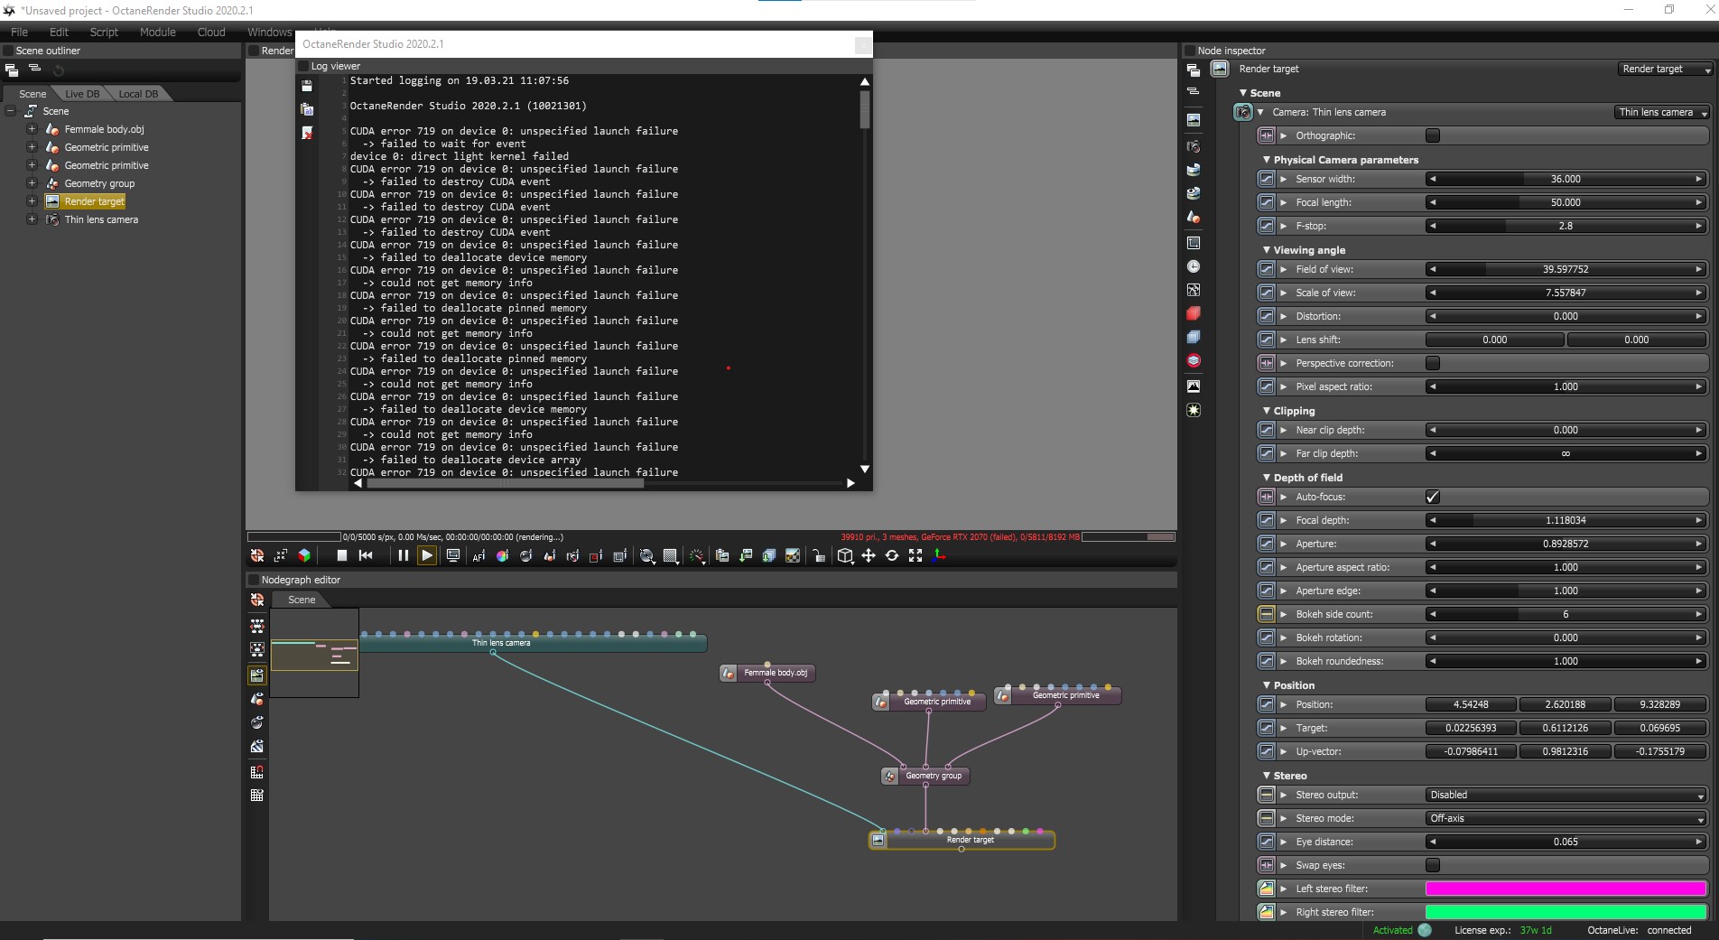This screenshot has height=940, width=1719.
Task: Click the red cube icon in Node inspector sidebar
Action: pos(1194,313)
